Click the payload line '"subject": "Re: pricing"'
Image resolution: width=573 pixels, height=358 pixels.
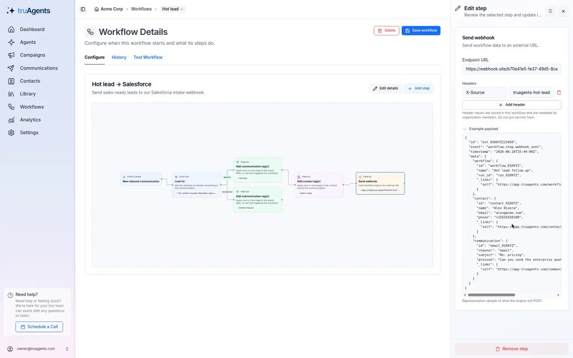coord(500,255)
